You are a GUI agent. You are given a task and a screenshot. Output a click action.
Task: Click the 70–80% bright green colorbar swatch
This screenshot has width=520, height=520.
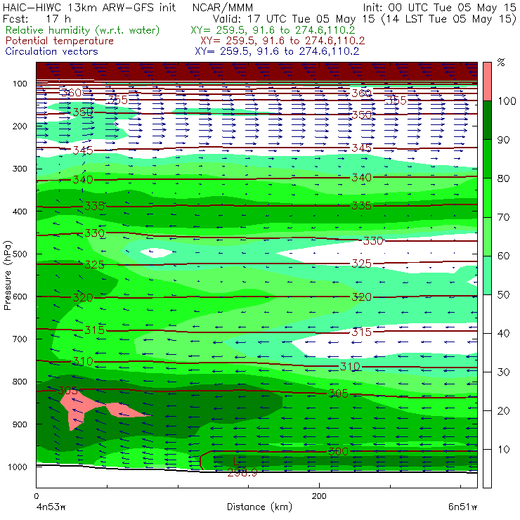pyautogui.click(x=487, y=197)
